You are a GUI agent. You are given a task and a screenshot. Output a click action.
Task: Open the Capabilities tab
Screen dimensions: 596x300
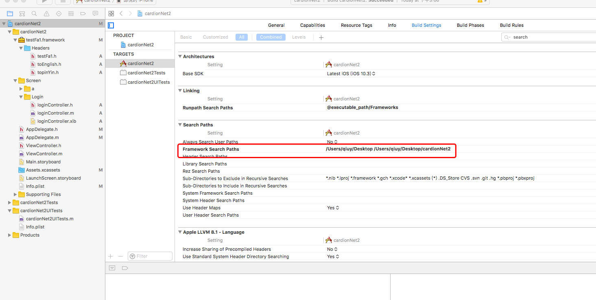click(x=312, y=25)
